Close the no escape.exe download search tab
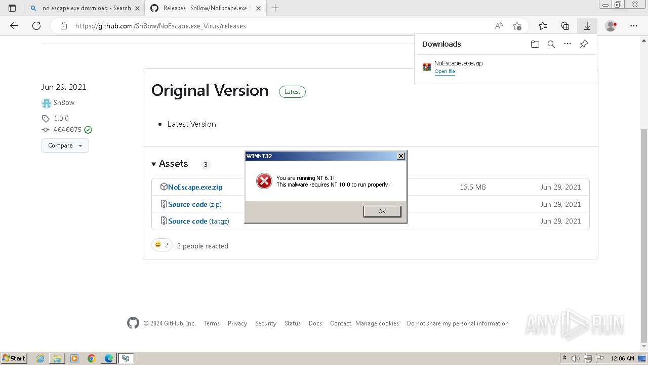 (x=137, y=8)
